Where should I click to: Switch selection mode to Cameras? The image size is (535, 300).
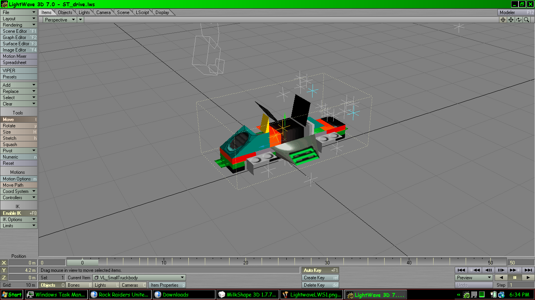point(133,285)
